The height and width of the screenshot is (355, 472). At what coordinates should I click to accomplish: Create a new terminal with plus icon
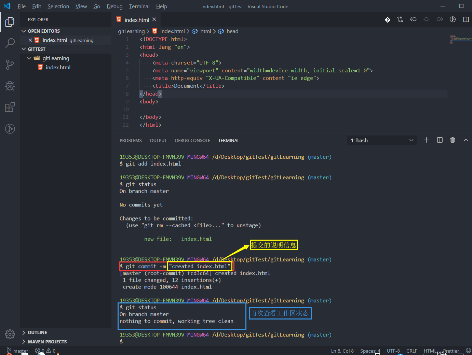point(426,140)
